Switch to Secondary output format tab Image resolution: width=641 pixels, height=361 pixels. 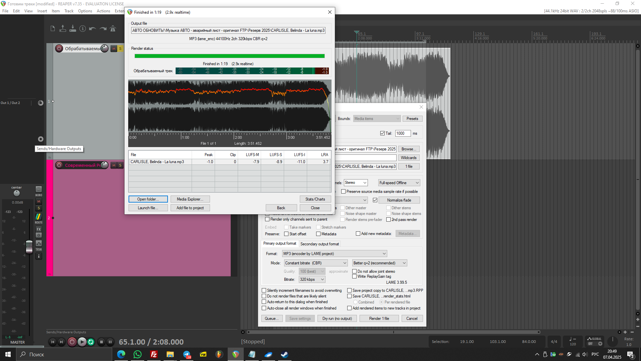(x=319, y=244)
